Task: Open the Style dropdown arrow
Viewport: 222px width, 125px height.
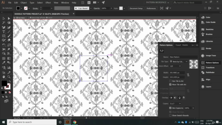Action: click(124, 8)
